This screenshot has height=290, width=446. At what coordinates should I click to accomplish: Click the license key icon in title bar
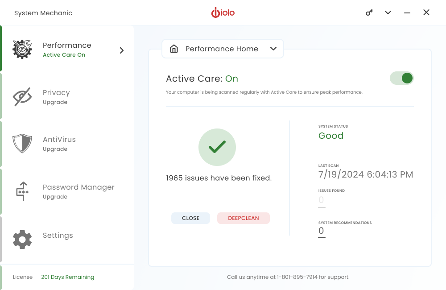tap(369, 12)
